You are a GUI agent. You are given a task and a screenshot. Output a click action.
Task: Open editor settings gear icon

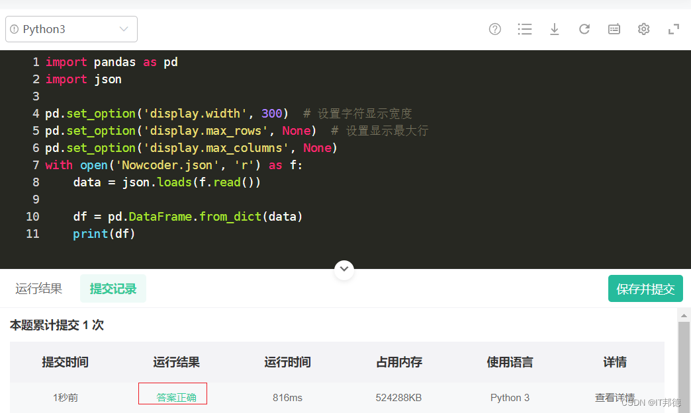click(x=643, y=29)
